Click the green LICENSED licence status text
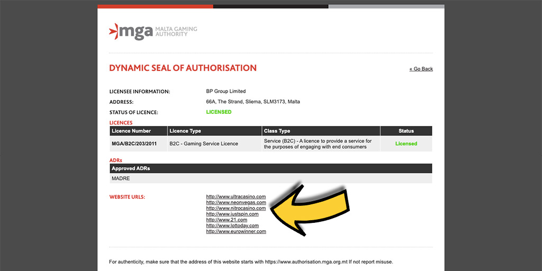This screenshot has width=542, height=271. click(219, 112)
